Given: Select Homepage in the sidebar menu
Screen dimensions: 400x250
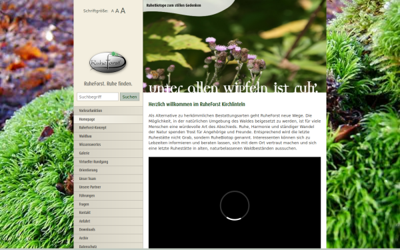Looking at the screenshot, I should [x=108, y=119].
